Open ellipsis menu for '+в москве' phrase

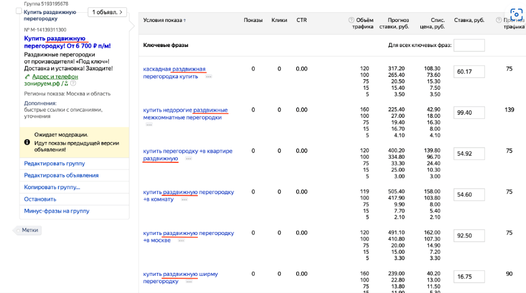point(181,241)
